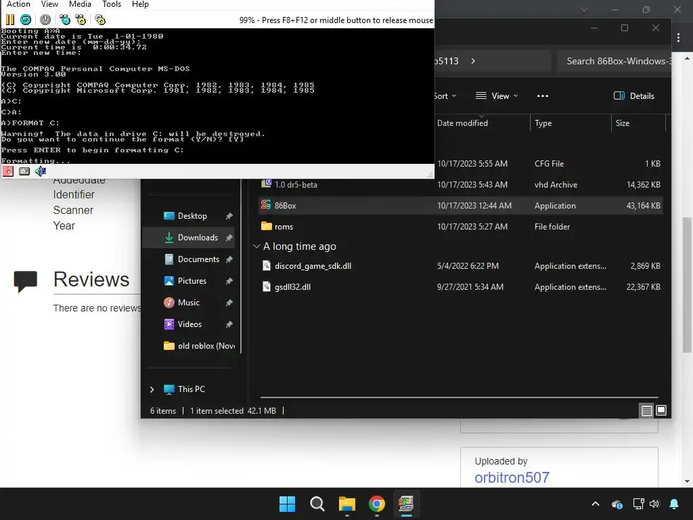Open the browser three-dot menu
The height and width of the screenshot is (520, 693).
tap(678, 38)
